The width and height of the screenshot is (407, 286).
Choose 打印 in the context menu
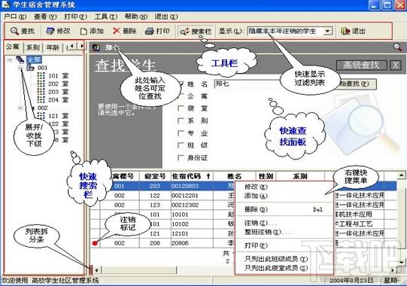(284, 245)
